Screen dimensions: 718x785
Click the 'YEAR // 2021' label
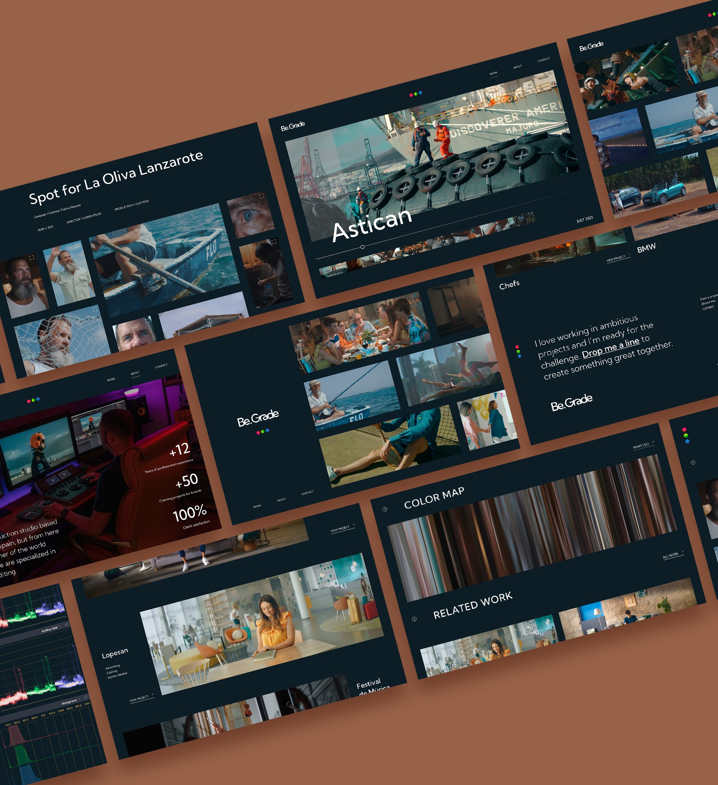pyautogui.click(x=45, y=228)
